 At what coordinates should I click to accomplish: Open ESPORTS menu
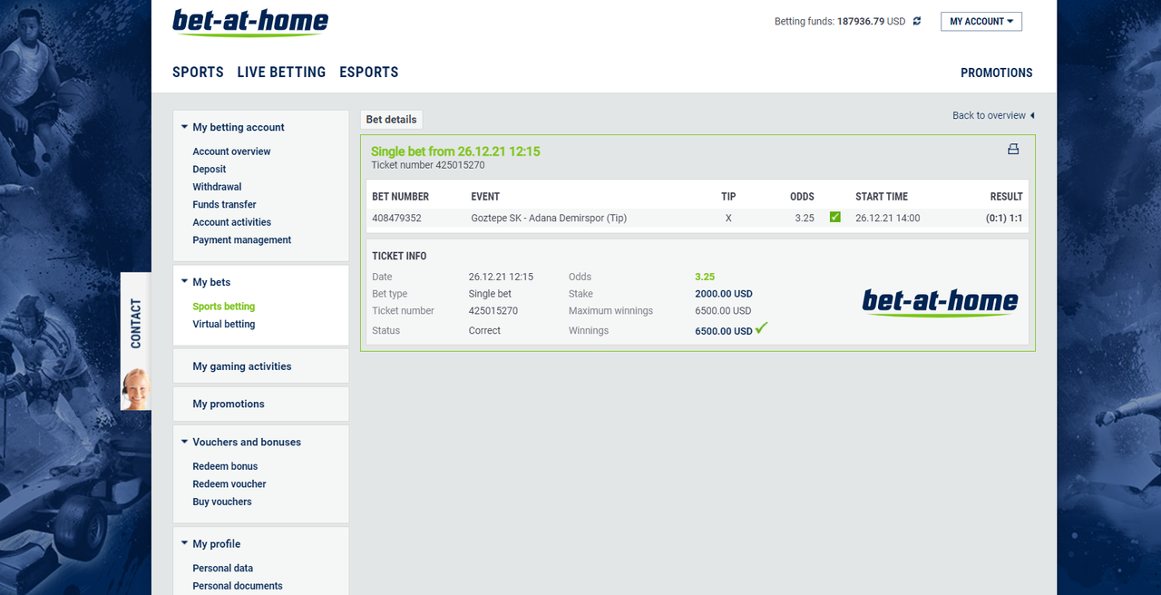tap(369, 73)
